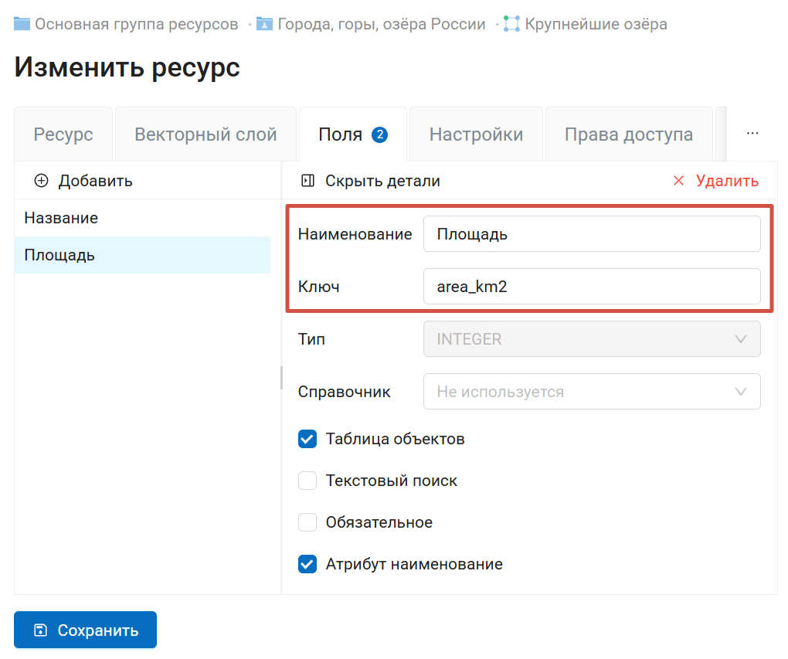Viewport: 788px width, 659px height.
Task: Click the Добавить button to add field
Action: (x=83, y=181)
